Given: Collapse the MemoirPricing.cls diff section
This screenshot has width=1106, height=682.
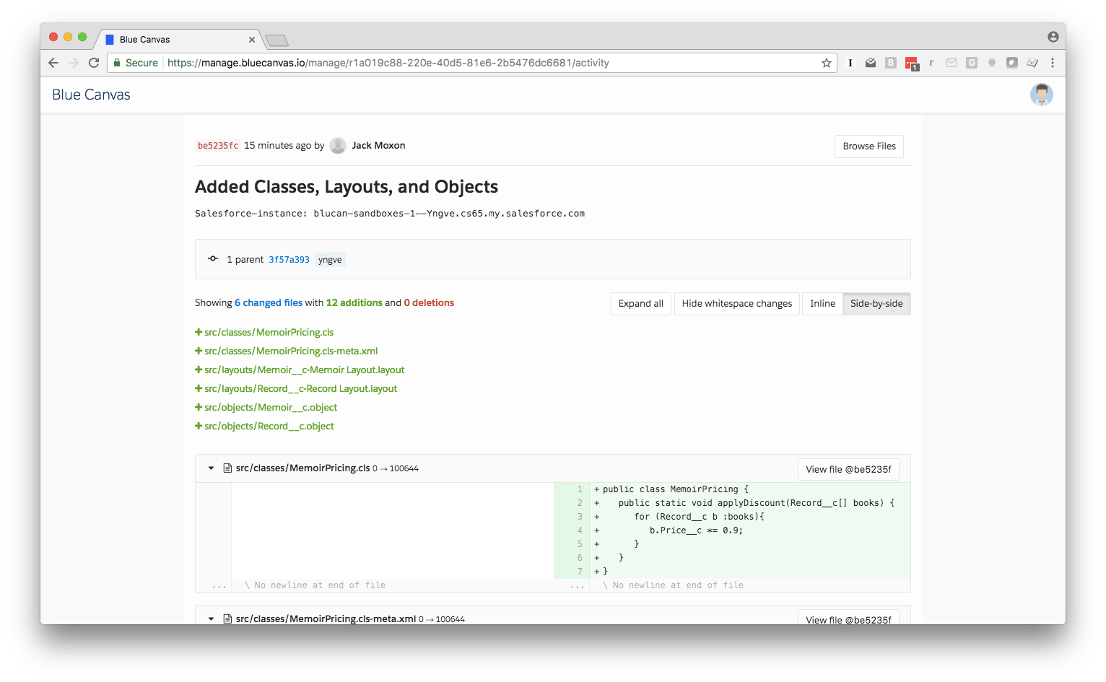Looking at the screenshot, I should [211, 468].
